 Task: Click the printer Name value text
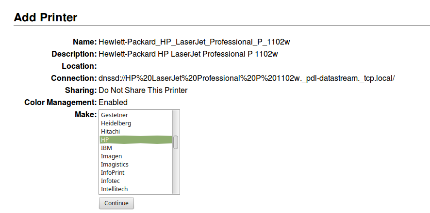coord(194,42)
